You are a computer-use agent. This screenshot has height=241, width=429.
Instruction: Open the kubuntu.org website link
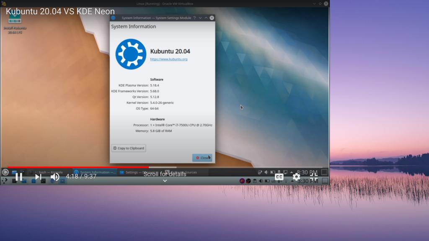[168, 59]
